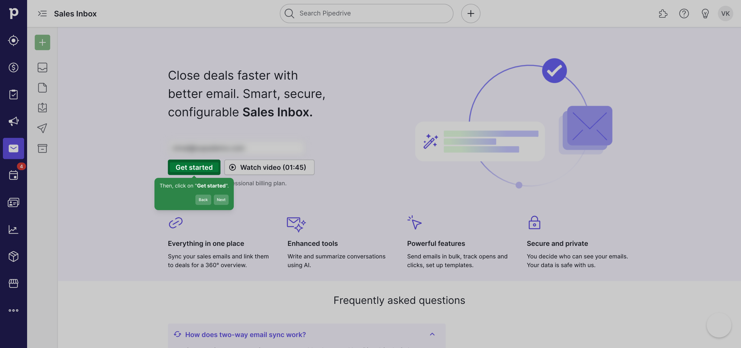Image resolution: width=741 pixels, height=348 pixels.
Task: Open Activities calendar icon with badge
Action: point(14,175)
